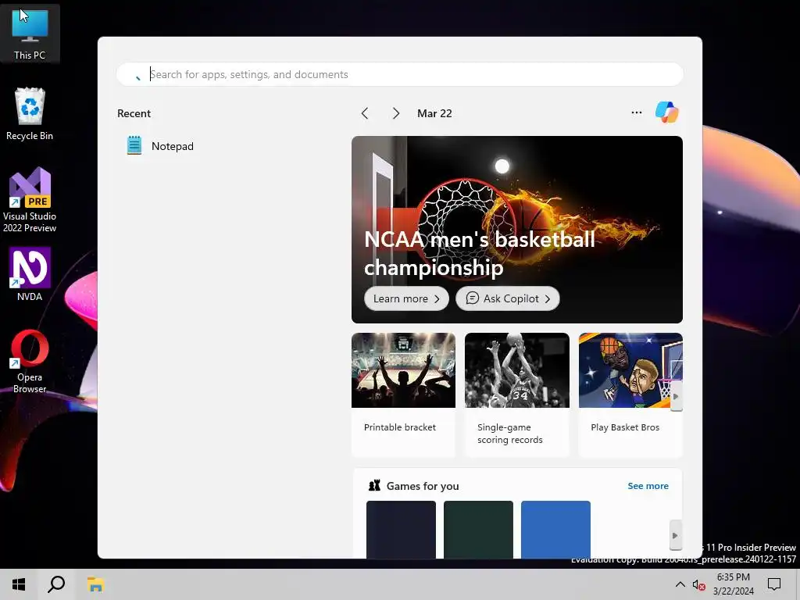Open the clock showing 6:35 PM
800x600 pixels.
tap(733, 584)
